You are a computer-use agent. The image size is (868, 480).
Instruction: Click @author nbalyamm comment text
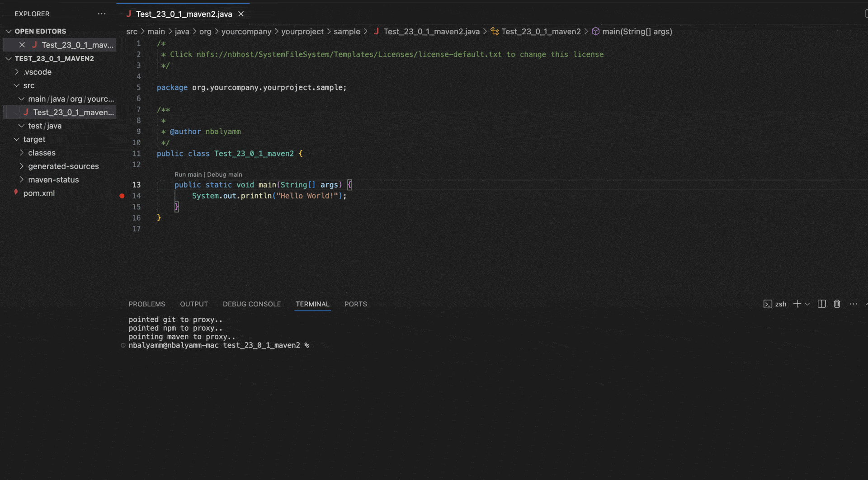click(205, 132)
